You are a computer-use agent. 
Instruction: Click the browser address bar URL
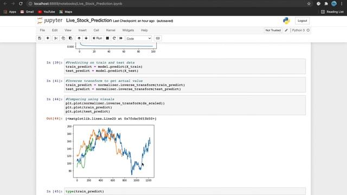[78, 4]
